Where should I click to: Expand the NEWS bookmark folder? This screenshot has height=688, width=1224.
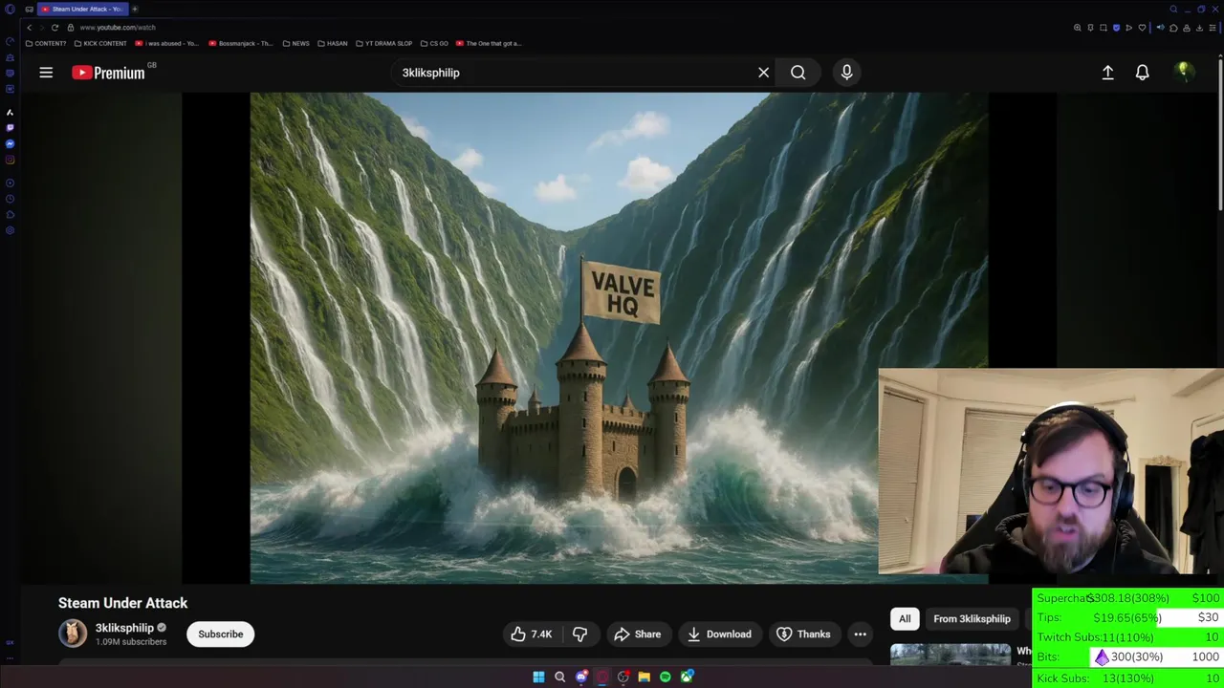296,43
